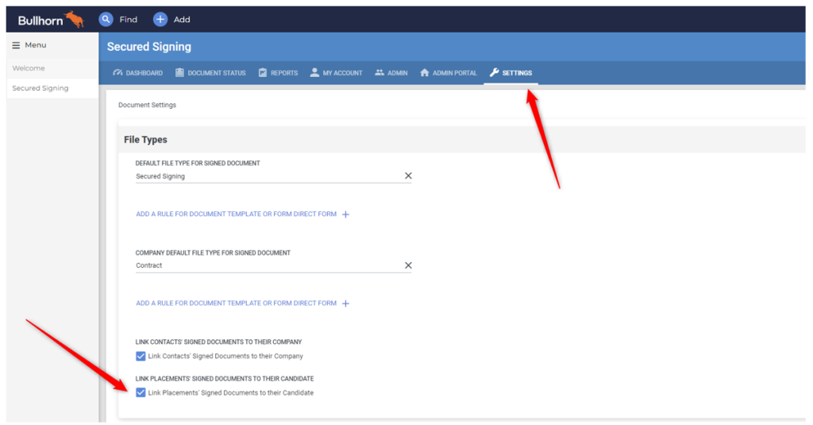Screen dimensions: 813x425
Task: Click plus icon beside first Add a Rule
Action: pyautogui.click(x=345, y=214)
